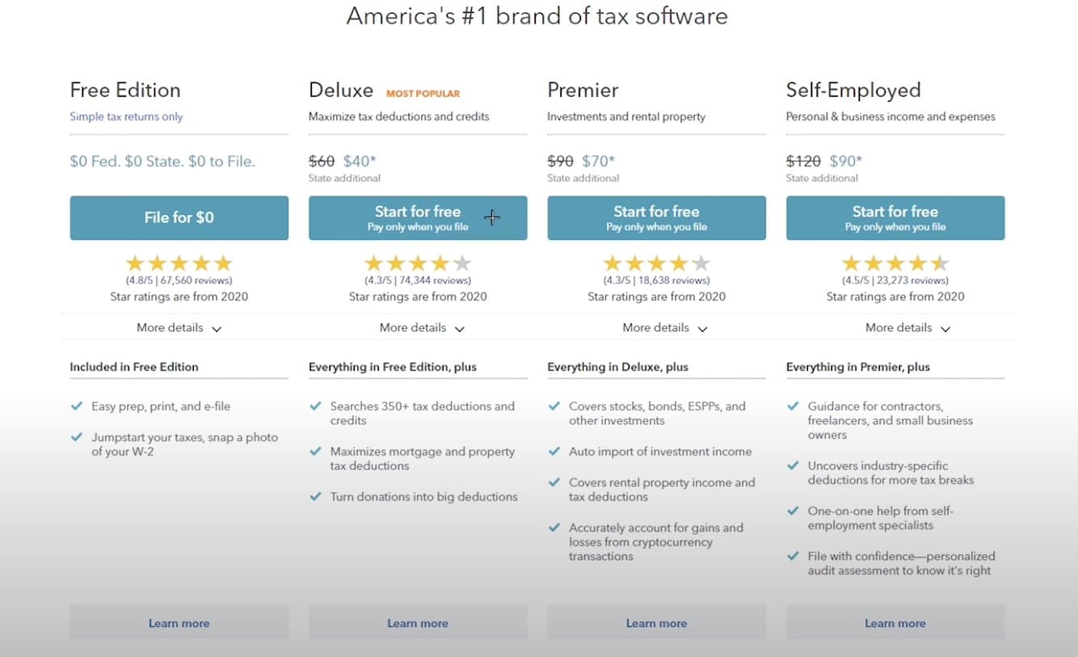
Task: Open Learn more for Free Edition
Action: click(179, 623)
